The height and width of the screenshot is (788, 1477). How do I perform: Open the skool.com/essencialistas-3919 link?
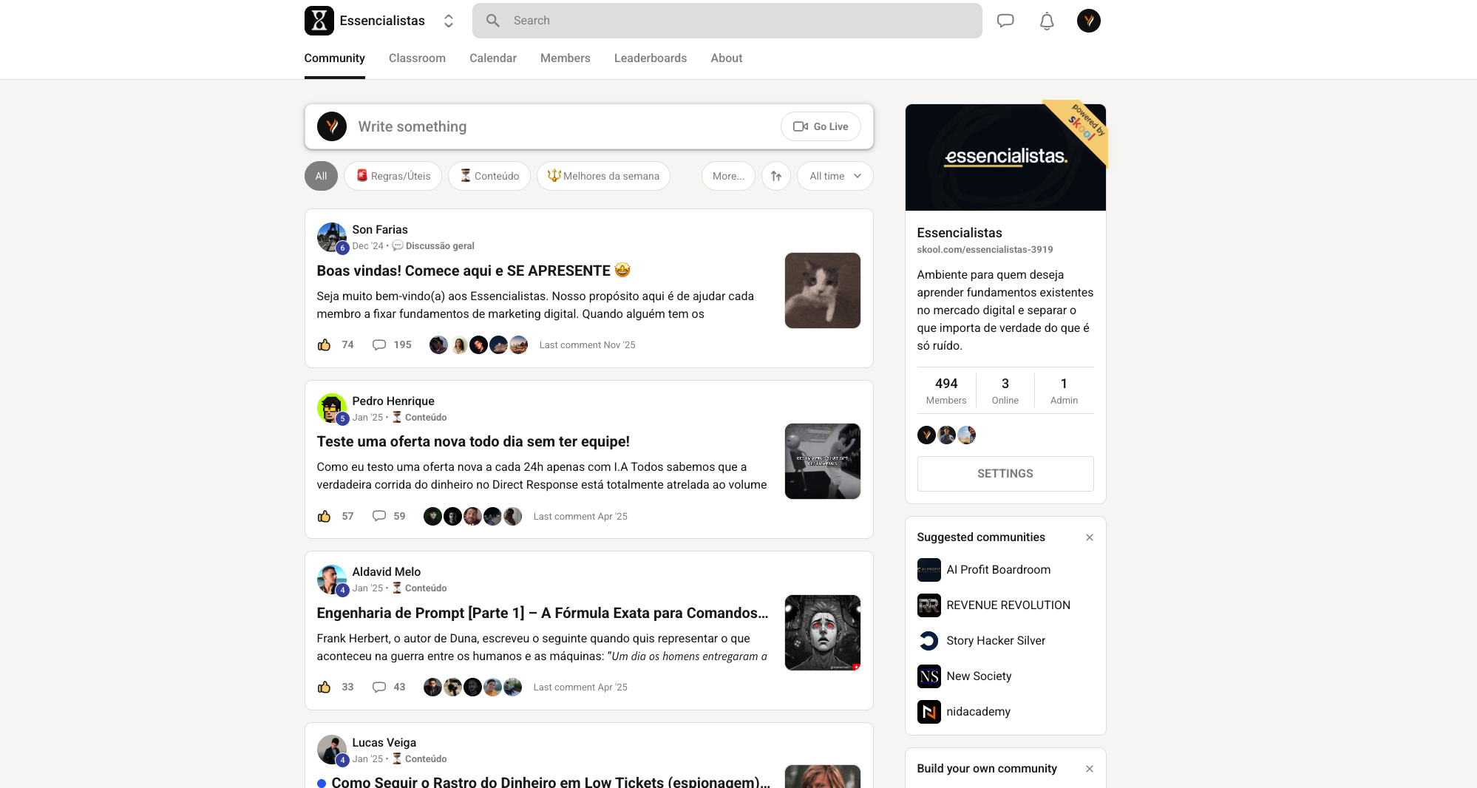(x=985, y=250)
